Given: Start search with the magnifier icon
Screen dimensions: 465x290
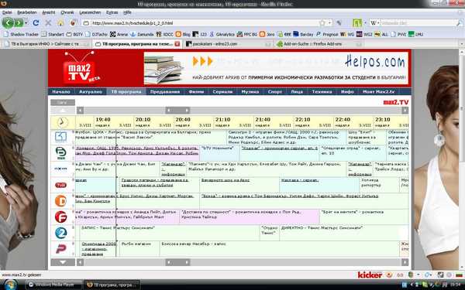Looking at the screenshot, I should point(459,22).
